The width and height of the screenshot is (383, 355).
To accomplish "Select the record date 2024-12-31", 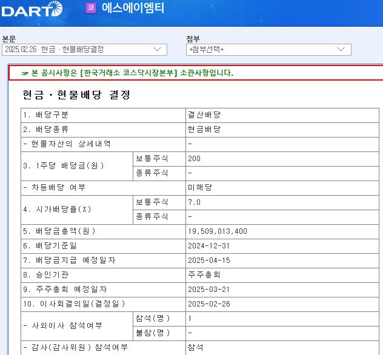I will tap(209, 246).
